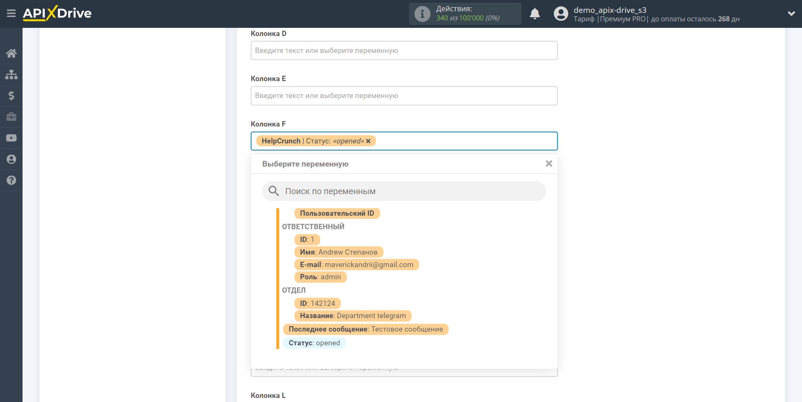Click the Колонка L label
The height and width of the screenshot is (402, 802).
(268, 395)
